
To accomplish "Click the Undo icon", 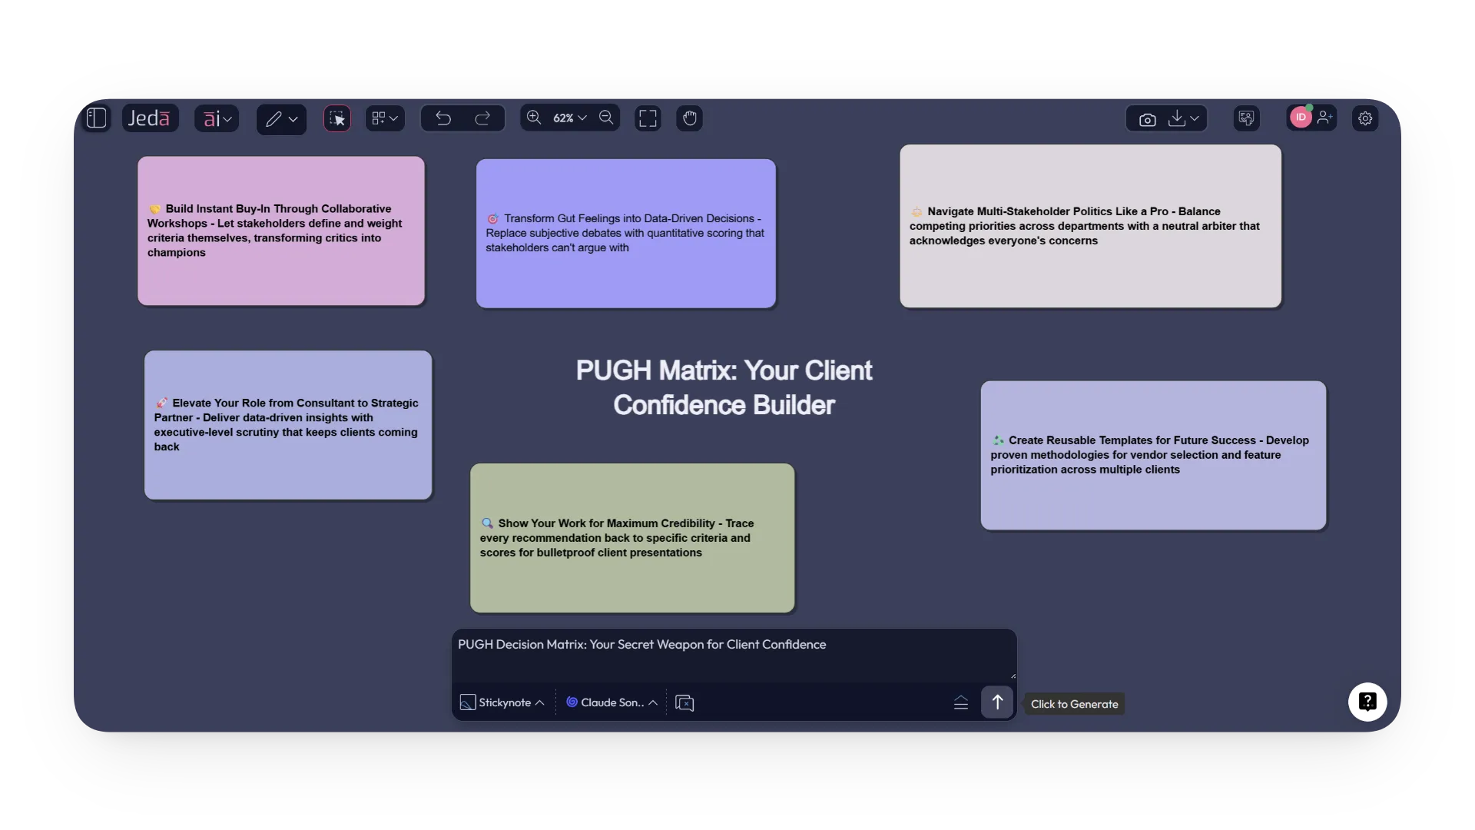I will 442,118.
